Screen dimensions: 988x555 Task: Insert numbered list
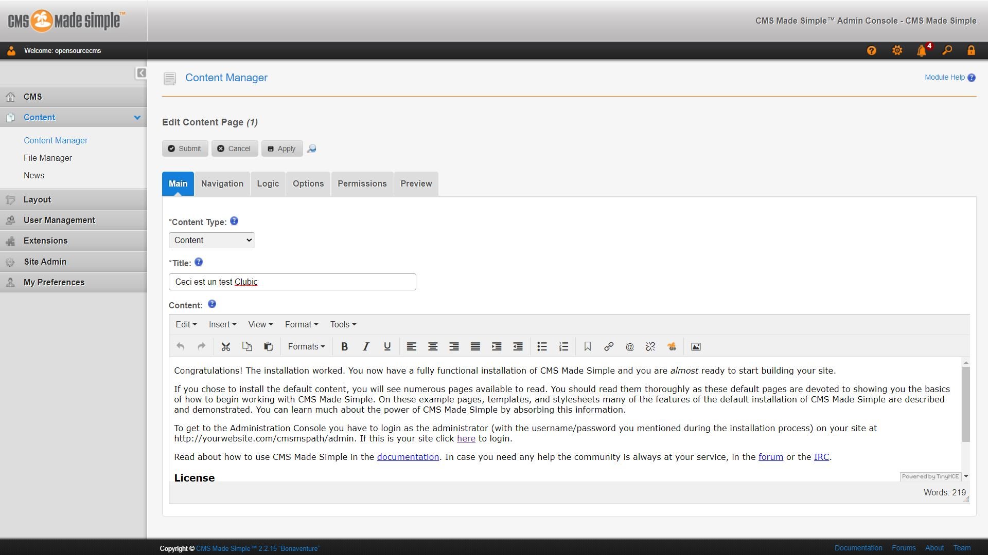[x=563, y=347]
